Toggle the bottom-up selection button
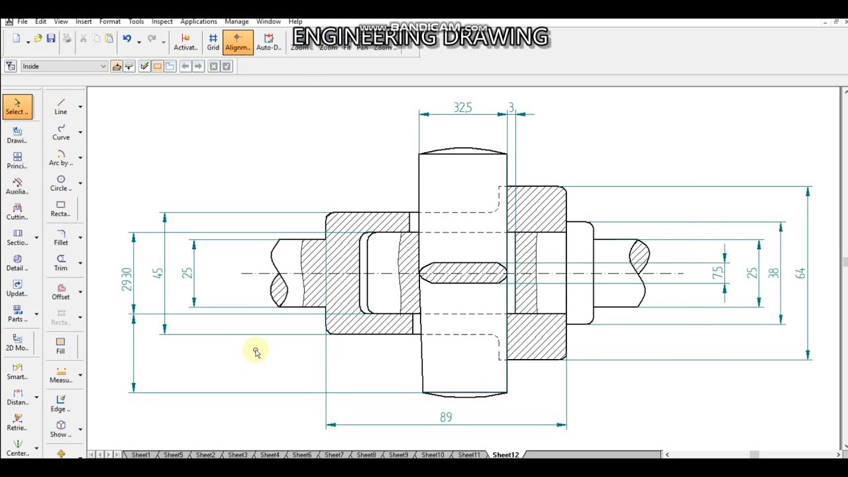The width and height of the screenshot is (848, 477). (129, 66)
